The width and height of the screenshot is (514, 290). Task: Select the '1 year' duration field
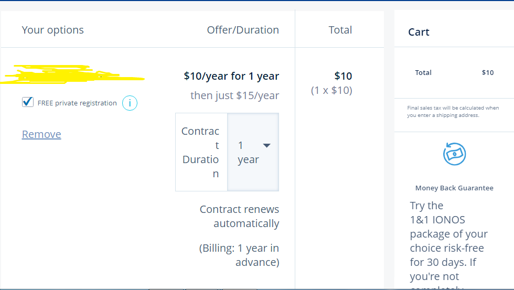coord(253,152)
